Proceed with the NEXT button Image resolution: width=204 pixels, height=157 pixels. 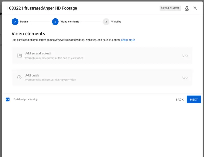(194, 99)
